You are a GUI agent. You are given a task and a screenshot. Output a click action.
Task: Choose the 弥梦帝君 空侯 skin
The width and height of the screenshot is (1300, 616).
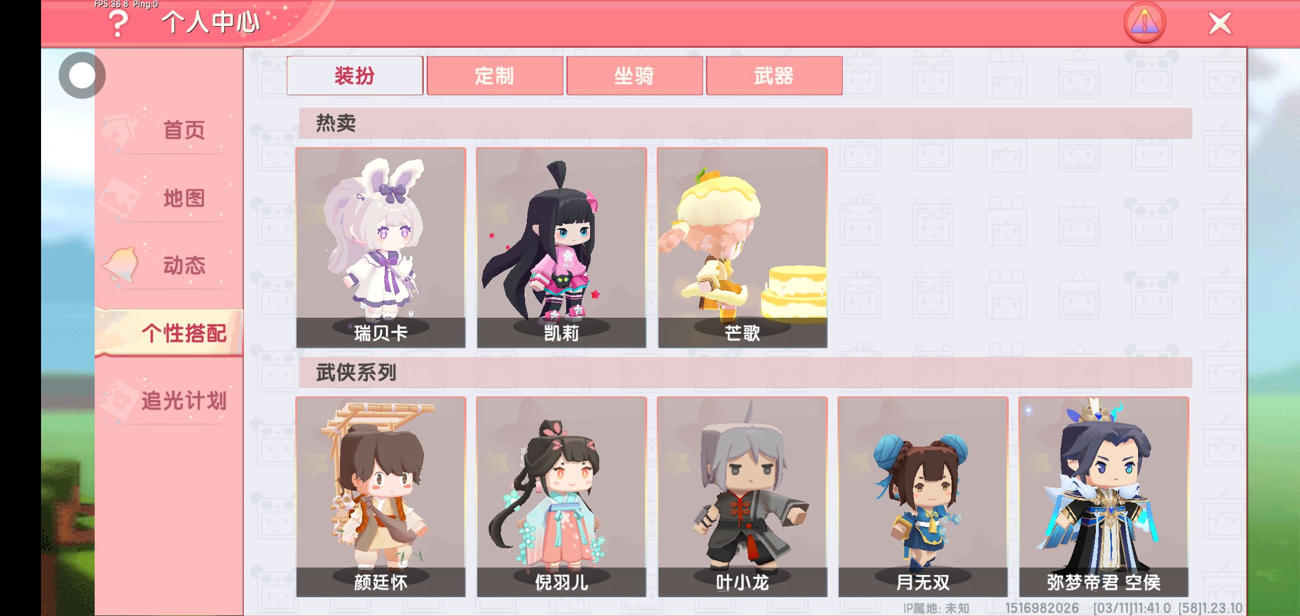pyautogui.click(x=1104, y=497)
